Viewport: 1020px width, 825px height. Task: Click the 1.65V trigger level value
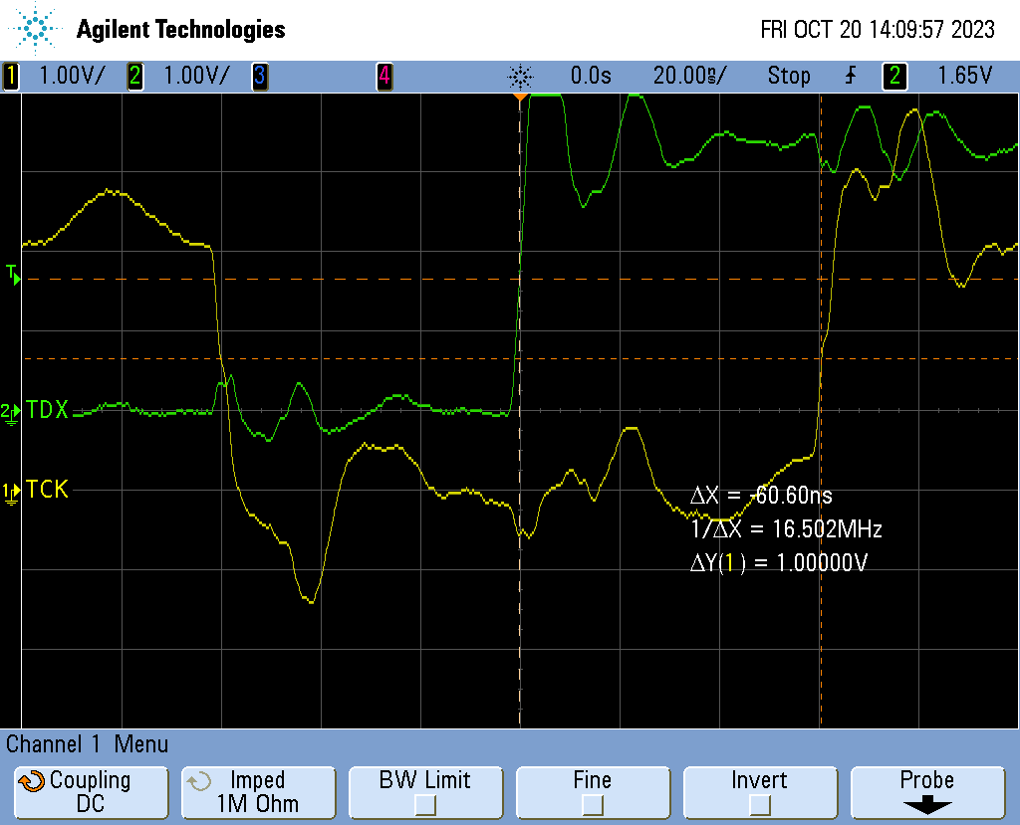point(965,76)
